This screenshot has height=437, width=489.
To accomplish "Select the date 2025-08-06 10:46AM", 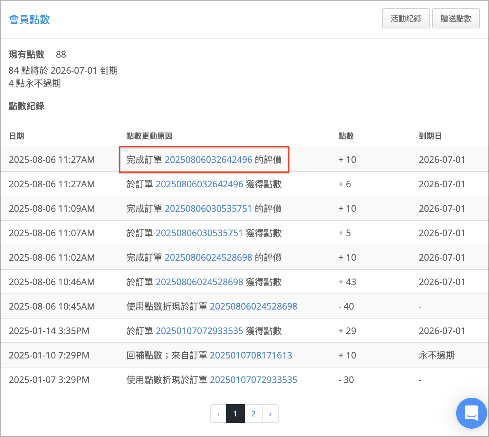I will [x=52, y=282].
